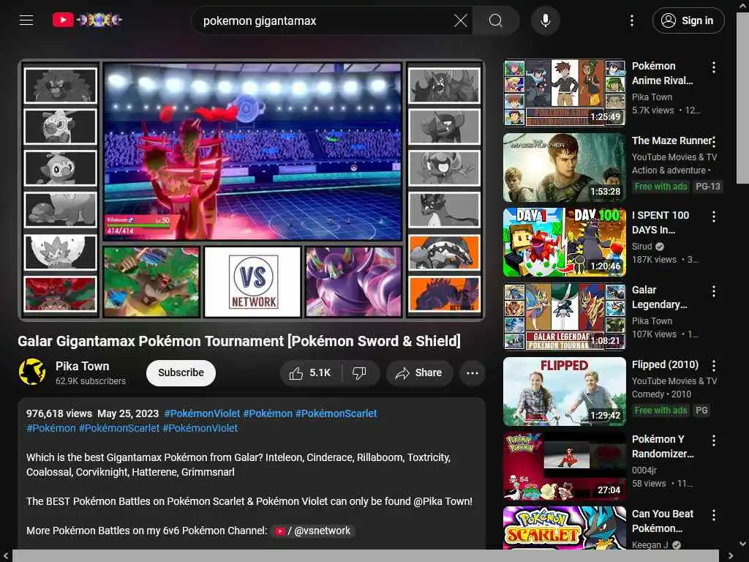Click 0004jr channel name
749x562 pixels.
644,471
